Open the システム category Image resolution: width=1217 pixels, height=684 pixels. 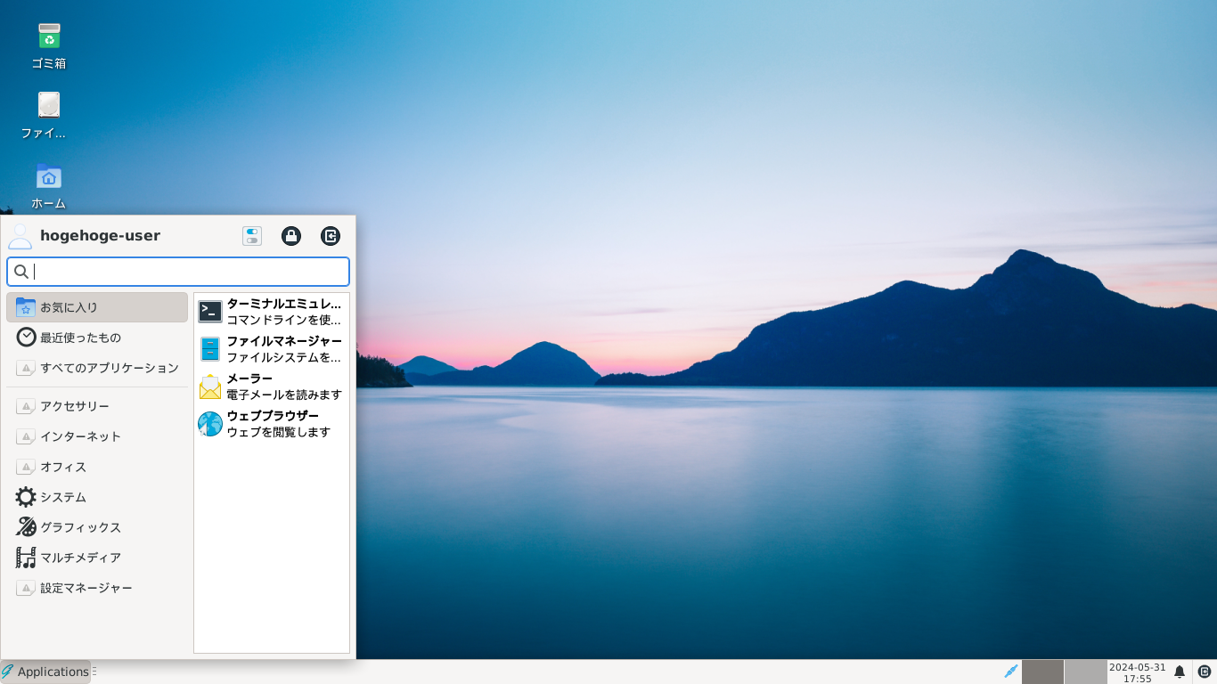[x=97, y=497]
